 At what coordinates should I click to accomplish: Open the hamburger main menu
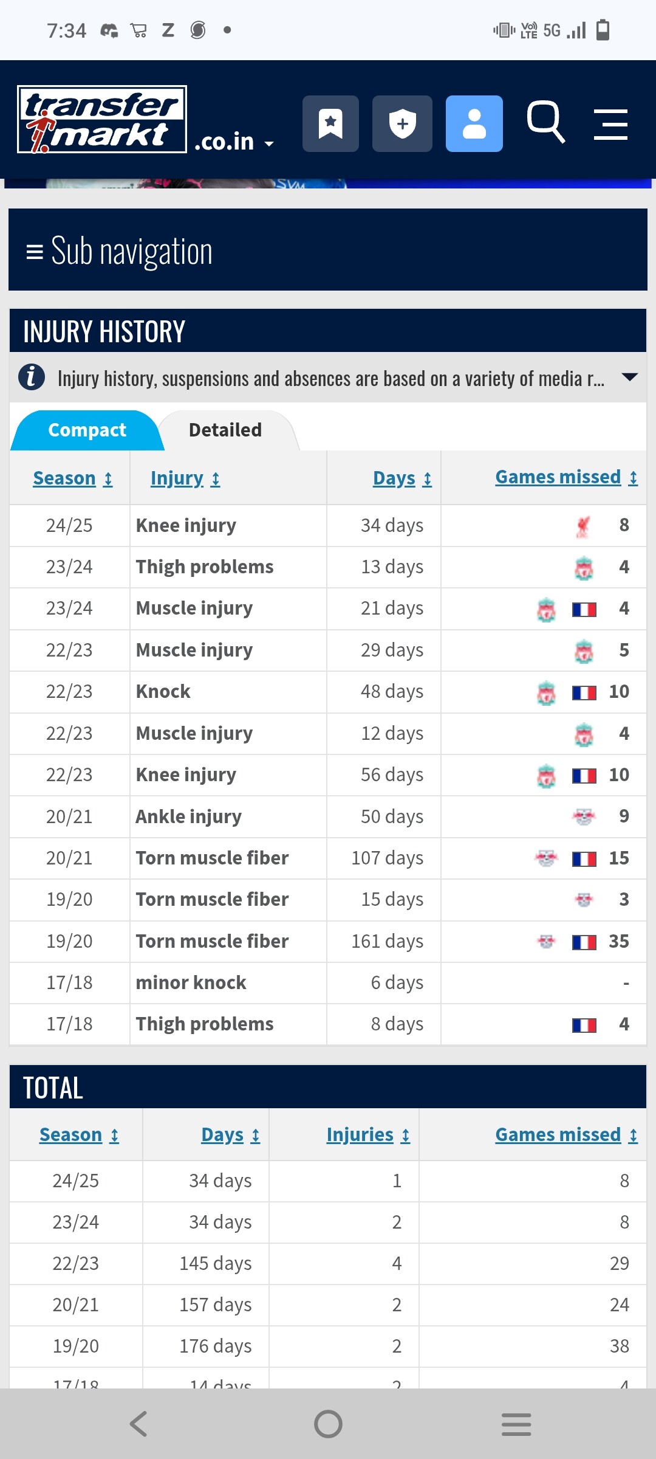click(610, 125)
